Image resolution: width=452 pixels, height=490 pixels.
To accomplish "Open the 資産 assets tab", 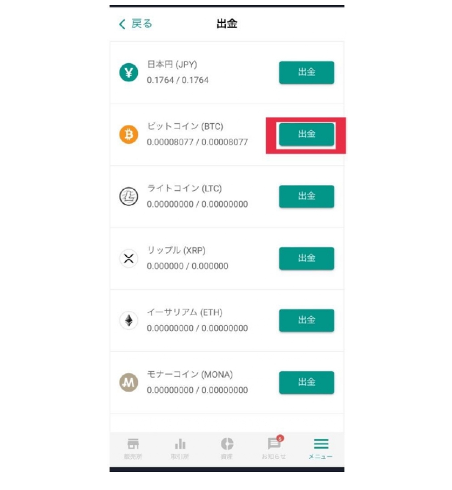I will pos(227,449).
